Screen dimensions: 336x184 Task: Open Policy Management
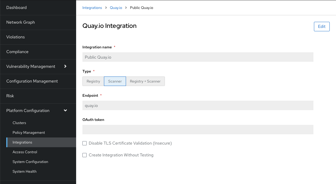pos(41,132)
